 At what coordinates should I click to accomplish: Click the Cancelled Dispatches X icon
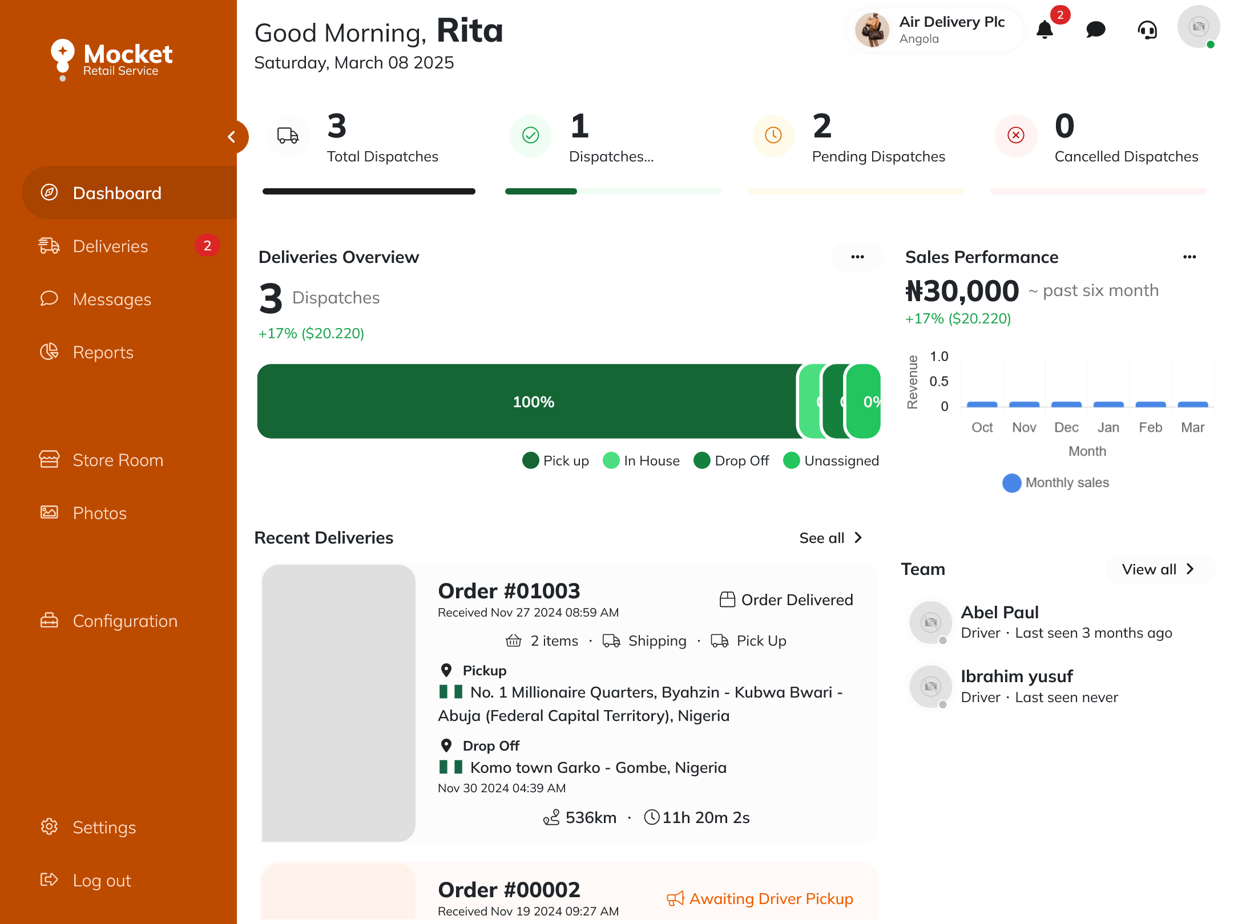[x=1016, y=136]
